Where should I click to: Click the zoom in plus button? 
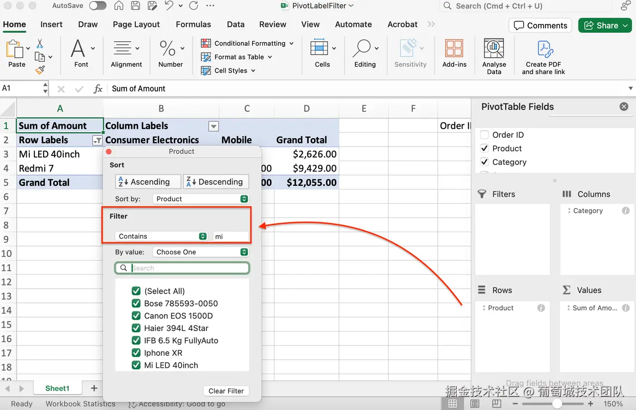click(x=590, y=404)
